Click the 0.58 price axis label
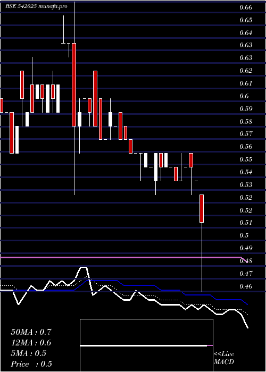The image size is (266, 372). coord(246,122)
